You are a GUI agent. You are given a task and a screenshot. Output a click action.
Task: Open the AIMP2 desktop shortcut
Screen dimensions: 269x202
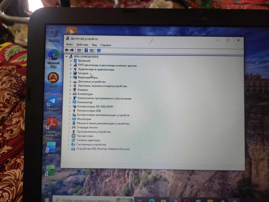[x=53, y=80]
